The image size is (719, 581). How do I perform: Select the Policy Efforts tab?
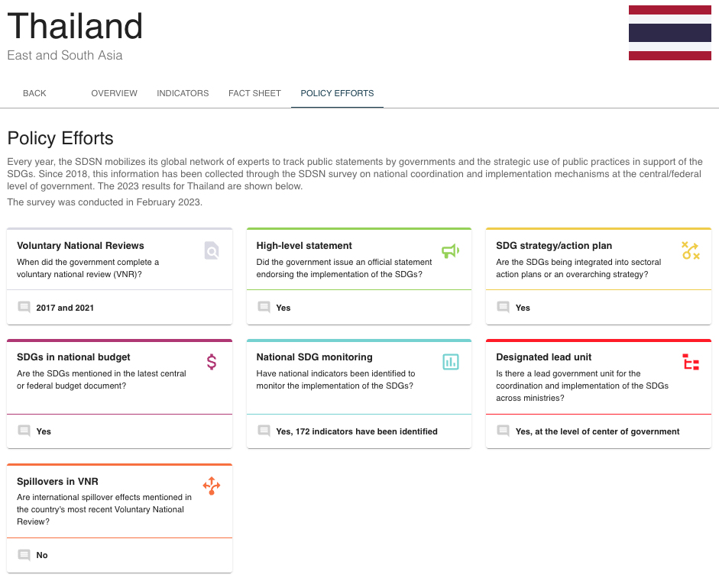pos(337,93)
